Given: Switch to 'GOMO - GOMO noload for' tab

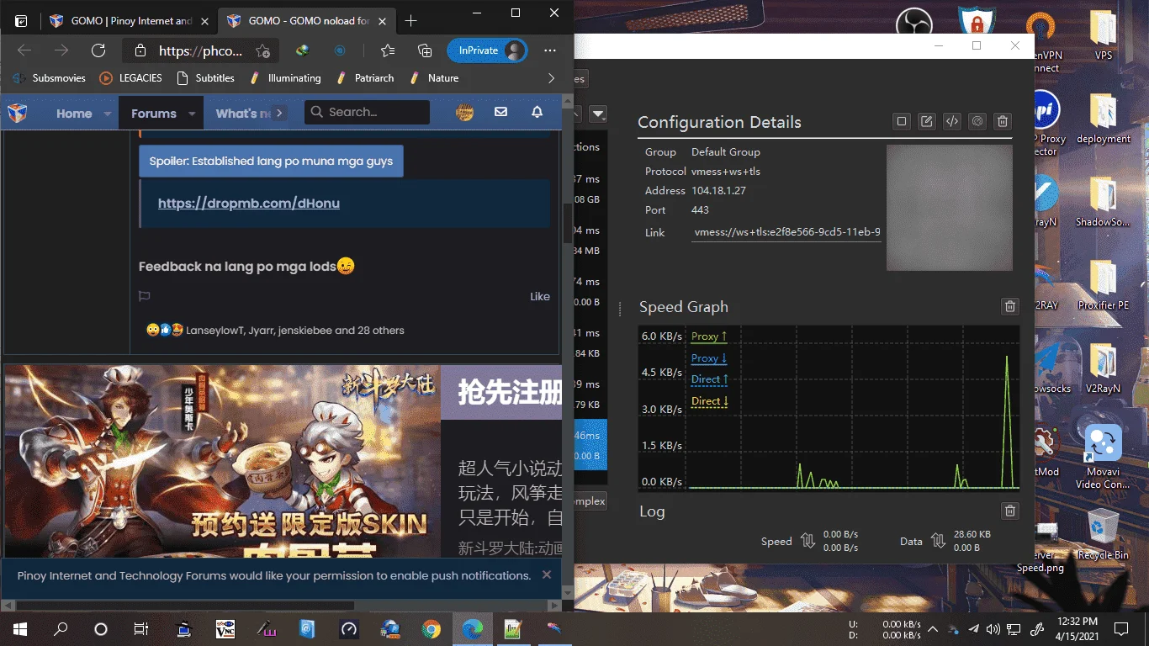Looking at the screenshot, I should [305, 20].
